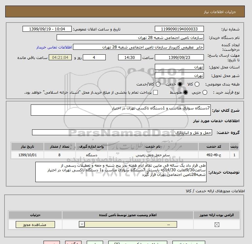
Task: Select the خدمت radio button
Action: tap(180, 84)
